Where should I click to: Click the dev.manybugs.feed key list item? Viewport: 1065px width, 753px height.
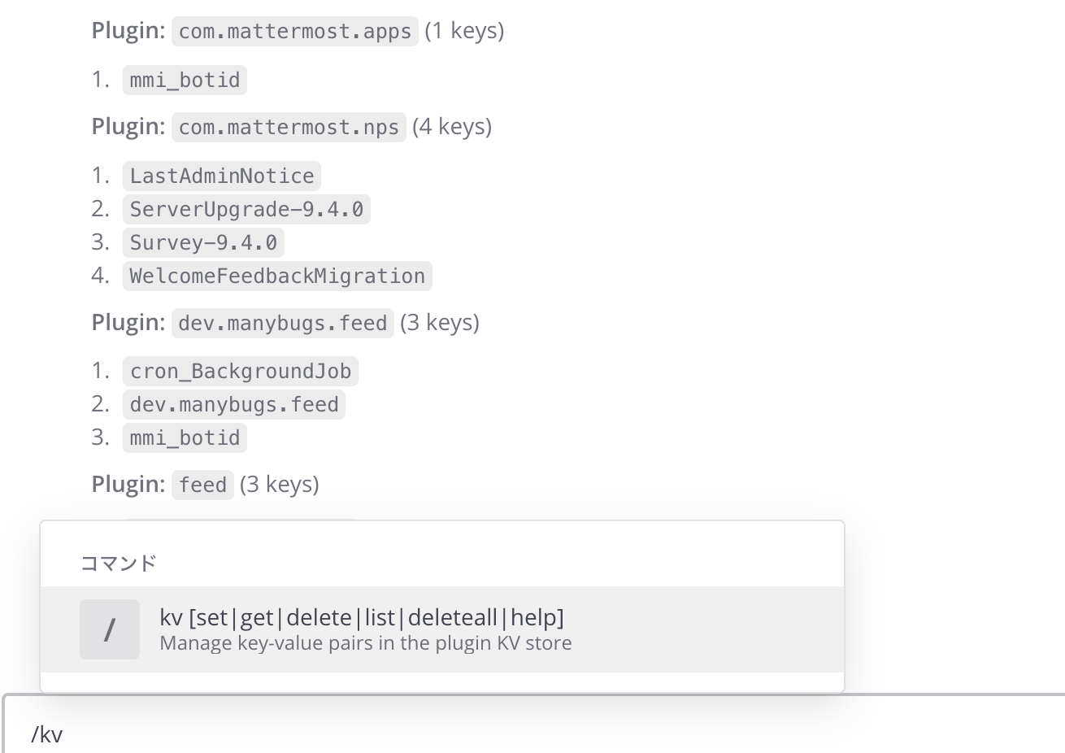[x=234, y=405]
